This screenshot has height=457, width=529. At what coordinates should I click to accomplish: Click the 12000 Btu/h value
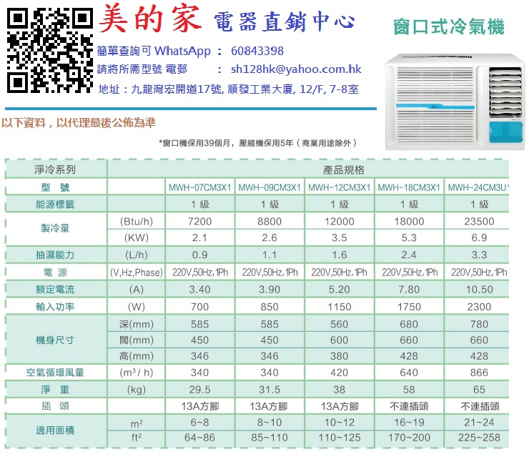coord(340,222)
